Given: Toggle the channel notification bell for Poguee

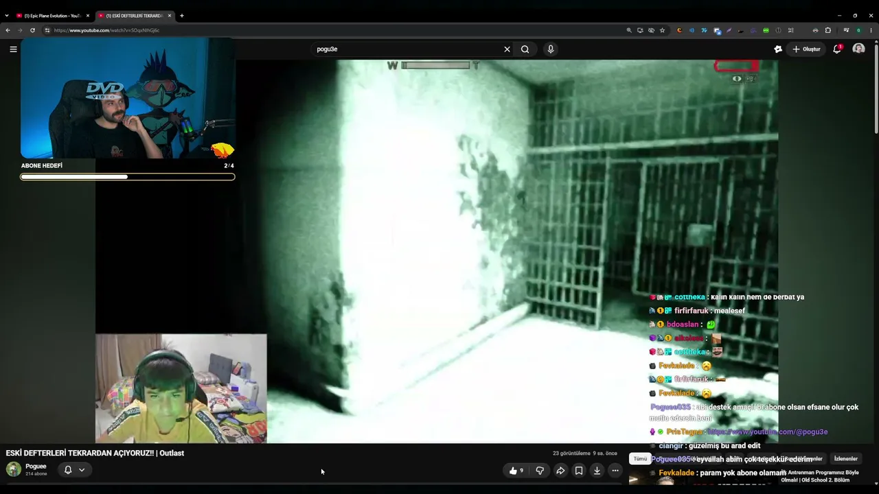Looking at the screenshot, I should (x=68, y=470).
